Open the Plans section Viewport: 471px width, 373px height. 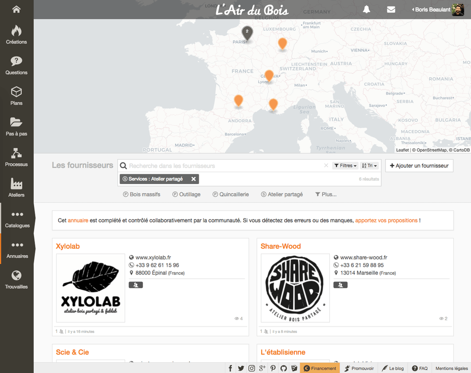17,96
